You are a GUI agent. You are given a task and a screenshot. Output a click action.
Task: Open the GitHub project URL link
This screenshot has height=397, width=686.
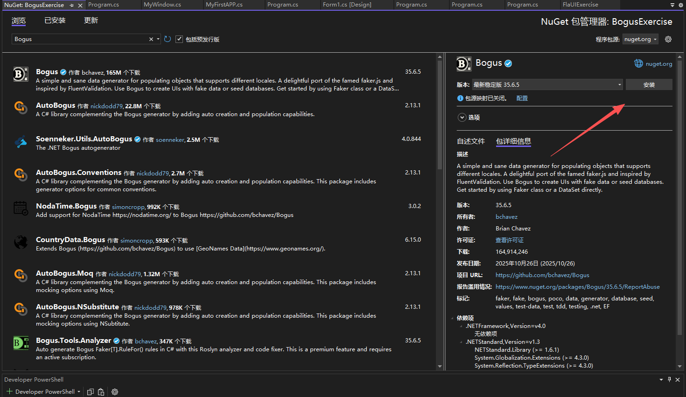point(542,275)
